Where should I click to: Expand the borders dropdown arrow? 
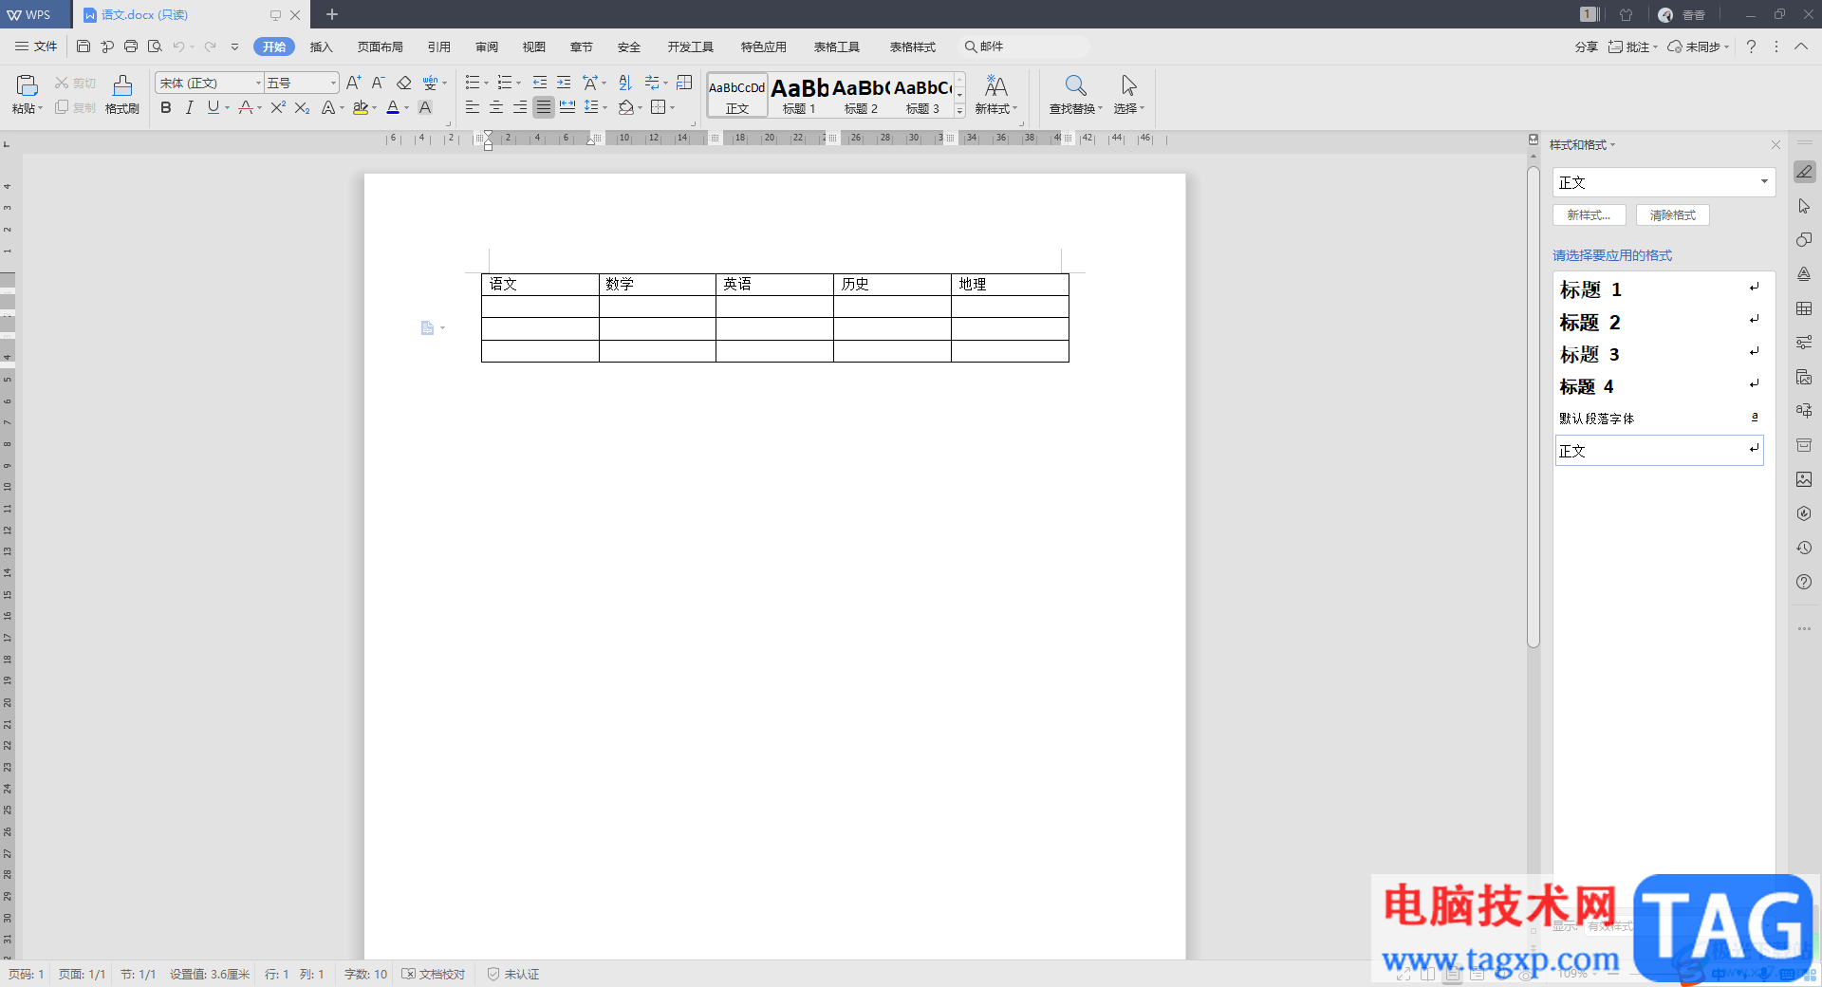[672, 108]
